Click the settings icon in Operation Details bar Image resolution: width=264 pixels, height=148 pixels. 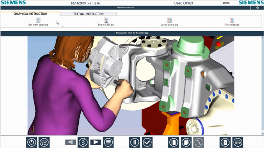pyautogui.click(x=257, y=7)
